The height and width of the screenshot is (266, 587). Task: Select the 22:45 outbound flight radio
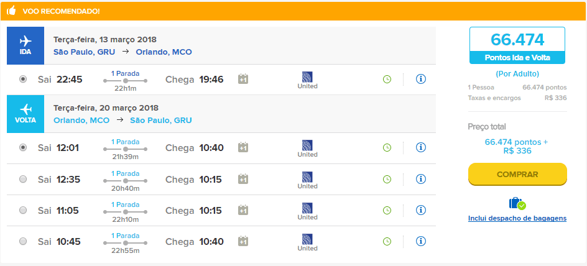click(x=23, y=79)
